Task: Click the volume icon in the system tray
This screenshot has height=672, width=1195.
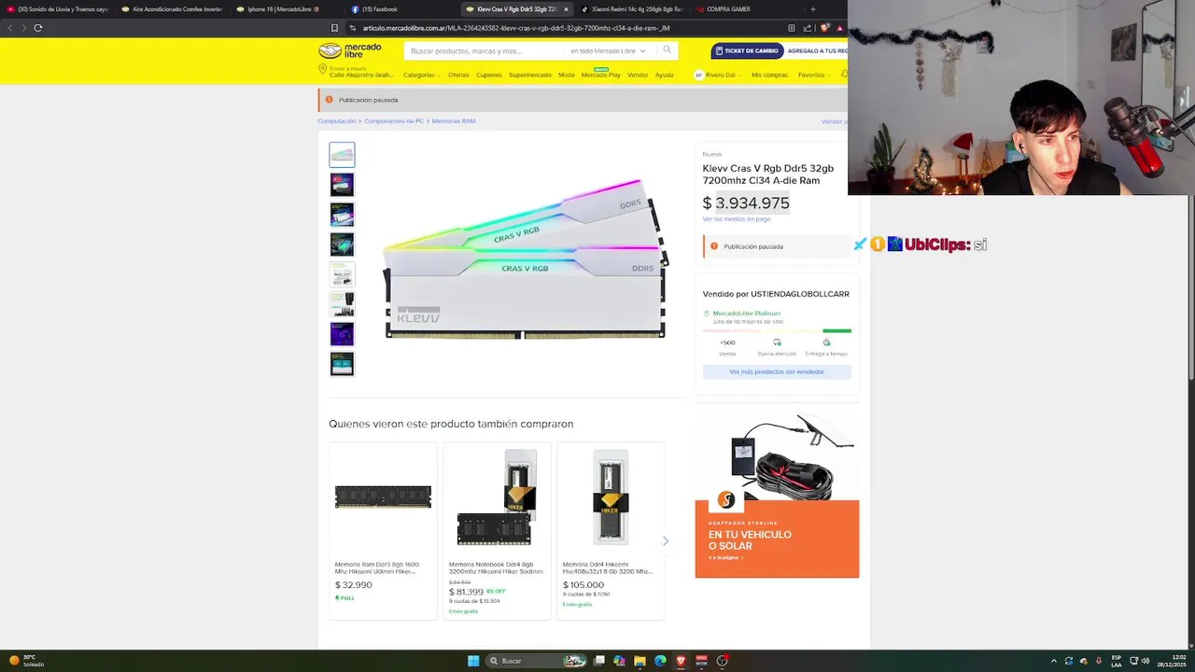Action: coord(1146,661)
